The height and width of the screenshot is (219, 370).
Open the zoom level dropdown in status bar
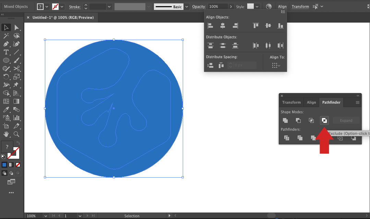click(45, 216)
